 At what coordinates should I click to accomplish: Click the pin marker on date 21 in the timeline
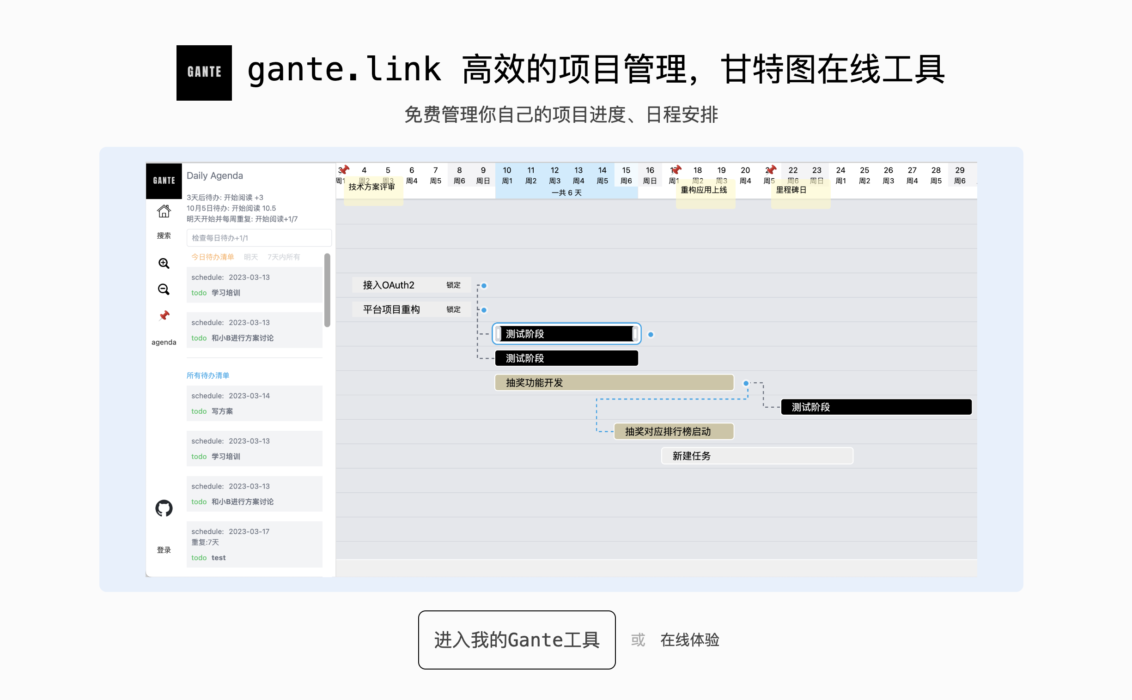click(x=771, y=170)
